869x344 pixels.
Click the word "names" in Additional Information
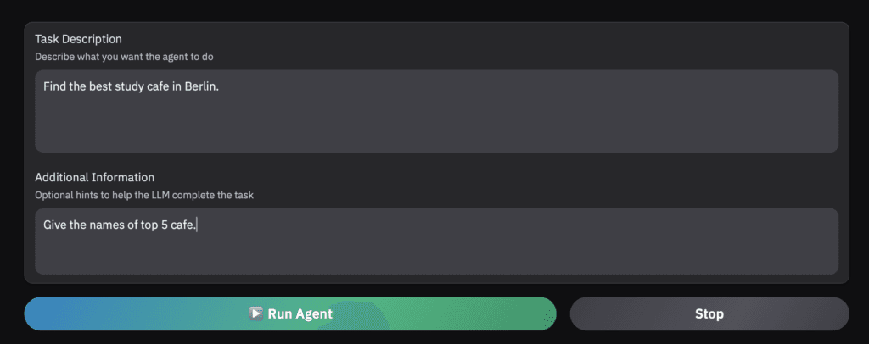point(106,225)
